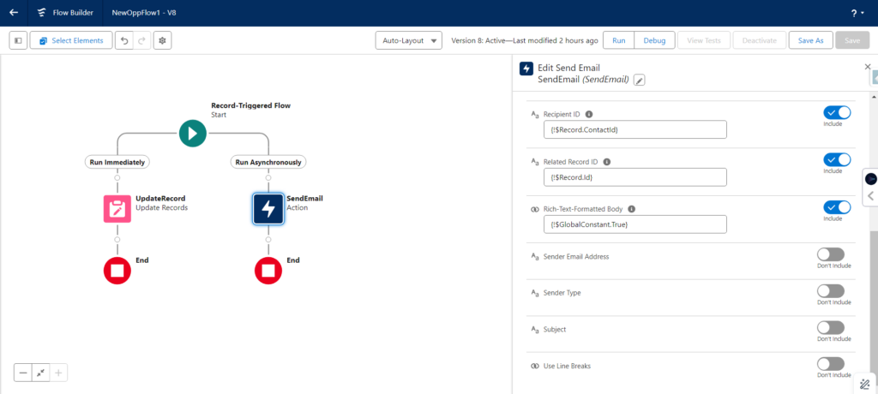This screenshot has width=878, height=394.
Task: Click the Use Line Breaks label
Action: [x=568, y=366]
